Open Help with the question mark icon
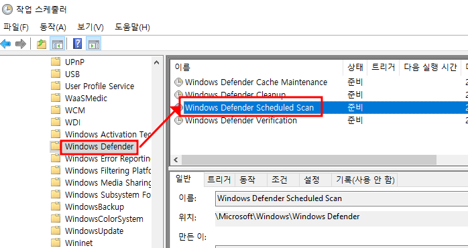 tap(77, 44)
